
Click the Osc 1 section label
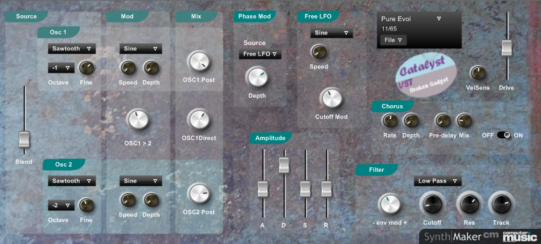[x=58, y=32]
